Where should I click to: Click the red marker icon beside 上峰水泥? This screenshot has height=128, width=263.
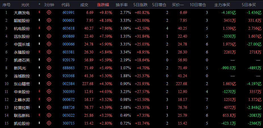[39, 99]
